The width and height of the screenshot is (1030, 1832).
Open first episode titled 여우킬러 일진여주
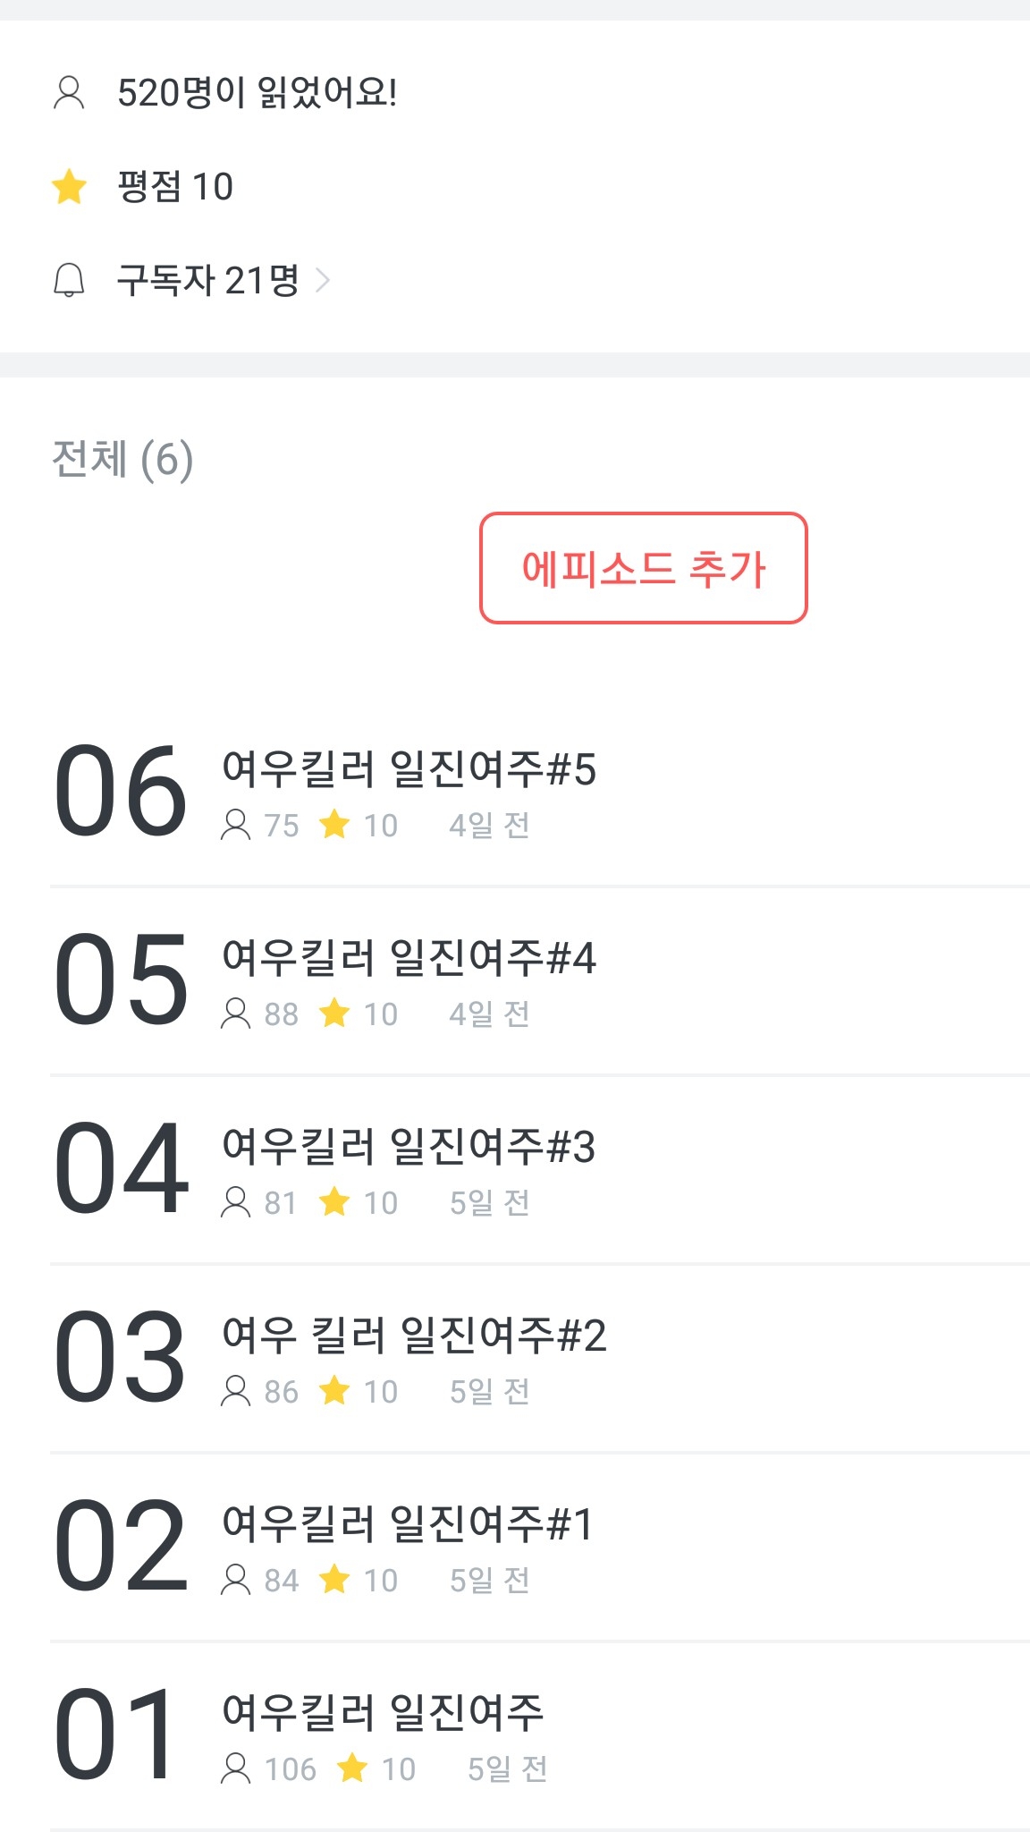[x=383, y=1713]
